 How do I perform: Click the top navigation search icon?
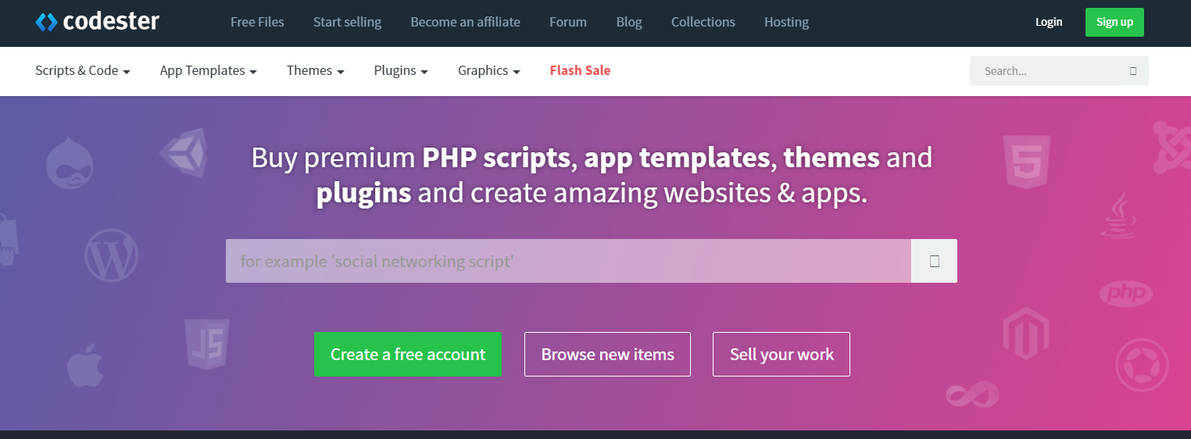(x=1133, y=71)
